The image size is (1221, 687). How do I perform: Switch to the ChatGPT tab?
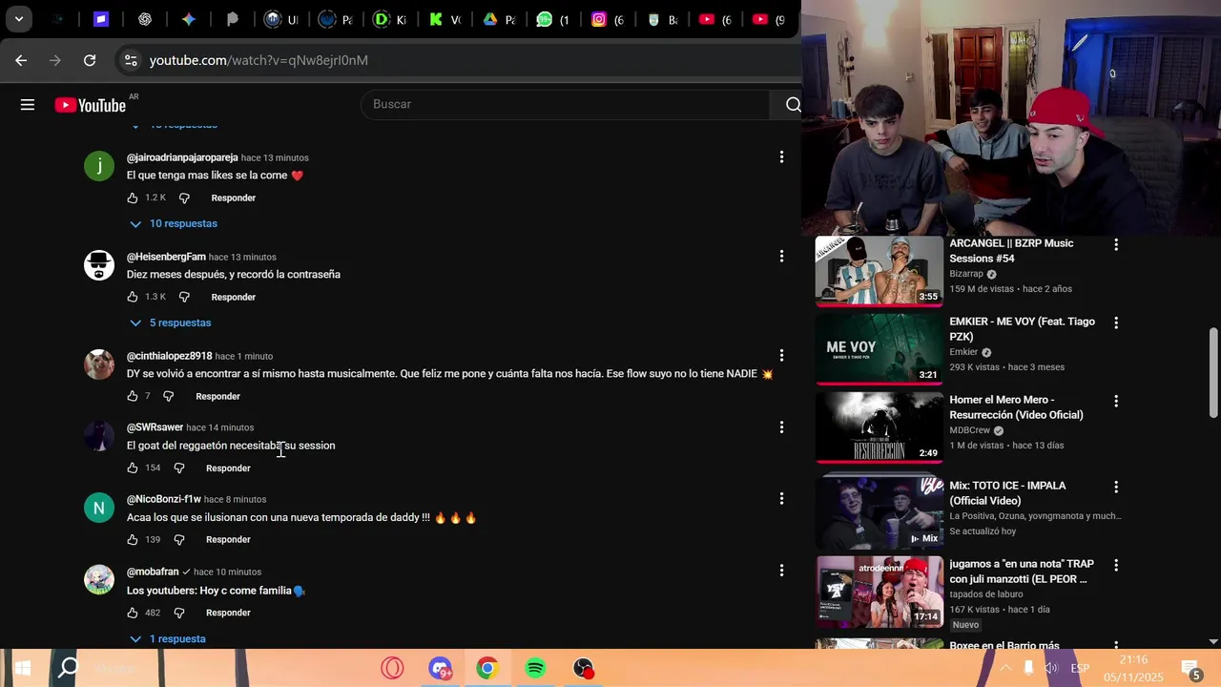(x=145, y=19)
